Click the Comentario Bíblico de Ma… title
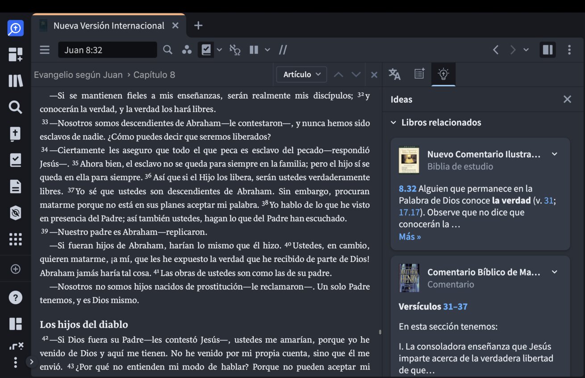 pyautogui.click(x=484, y=272)
